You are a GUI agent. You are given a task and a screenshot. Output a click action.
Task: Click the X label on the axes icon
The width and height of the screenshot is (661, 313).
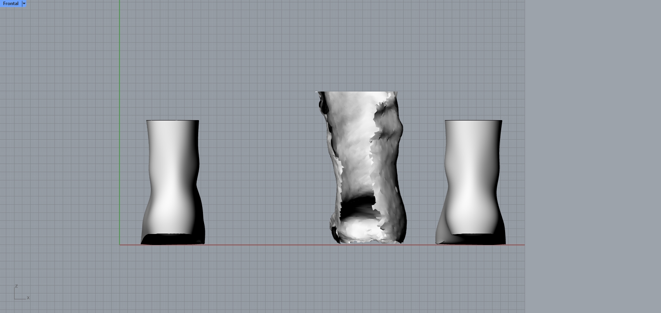[x=28, y=298]
